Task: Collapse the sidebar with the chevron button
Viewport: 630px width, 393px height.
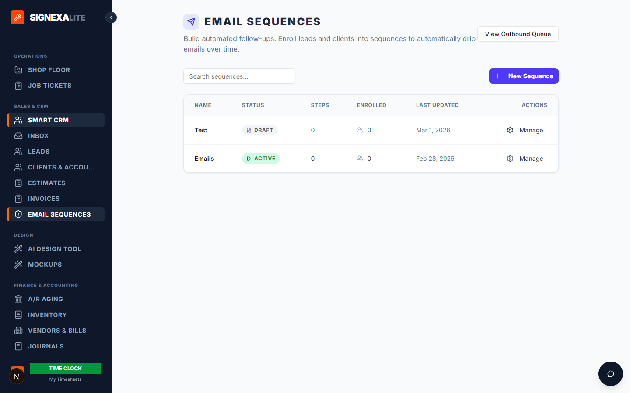Action: pos(111,17)
